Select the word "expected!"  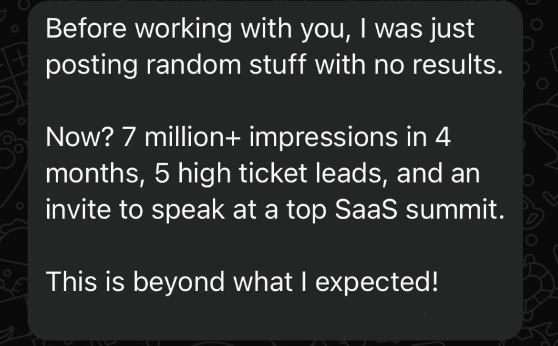point(377,283)
